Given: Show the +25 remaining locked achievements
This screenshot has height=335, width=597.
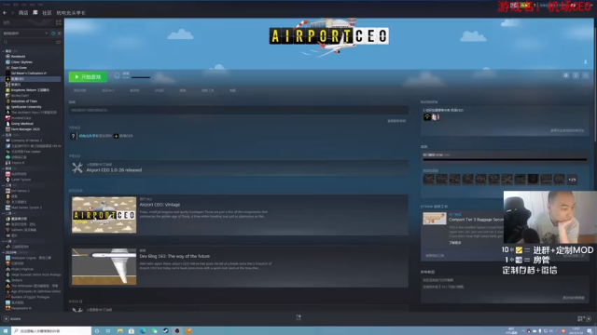Looking at the screenshot, I should (x=572, y=180).
